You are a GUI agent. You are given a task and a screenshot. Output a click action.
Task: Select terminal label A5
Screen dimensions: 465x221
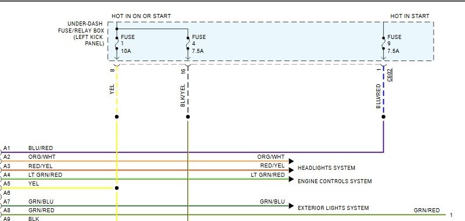tap(6, 184)
